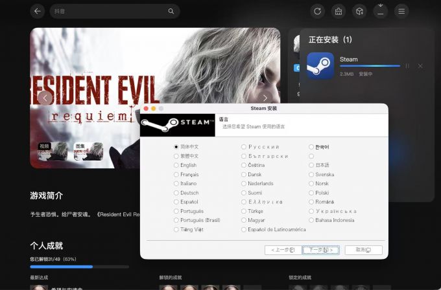Click the 您已解锁31/49 (63%) text

point(53,259)
